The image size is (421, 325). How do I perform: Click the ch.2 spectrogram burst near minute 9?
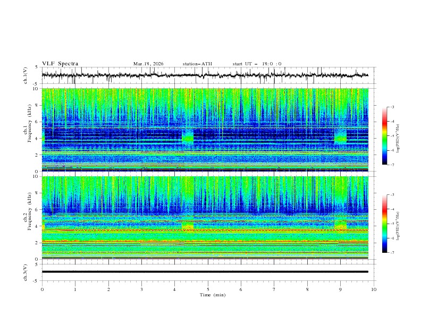click(340, 225)
